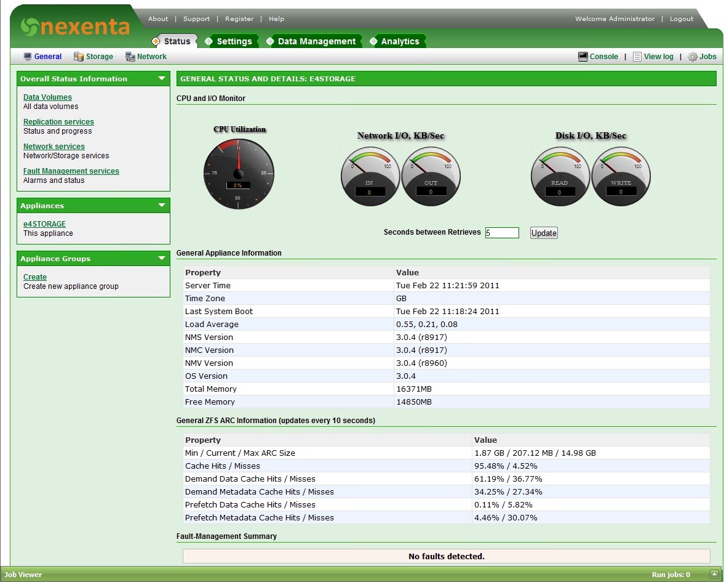Click 'Min / Current / Max ARC Size' row
Viewport: 724px width, 582px height.
click(447, 453)
